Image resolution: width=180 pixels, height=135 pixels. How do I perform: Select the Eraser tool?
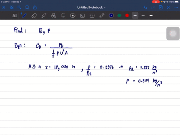(x=34, y=16)
